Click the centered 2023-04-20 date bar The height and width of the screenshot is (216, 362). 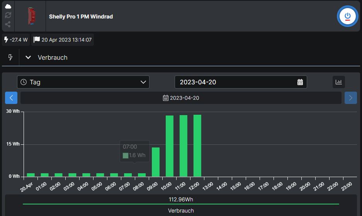[x=181, y=98]
